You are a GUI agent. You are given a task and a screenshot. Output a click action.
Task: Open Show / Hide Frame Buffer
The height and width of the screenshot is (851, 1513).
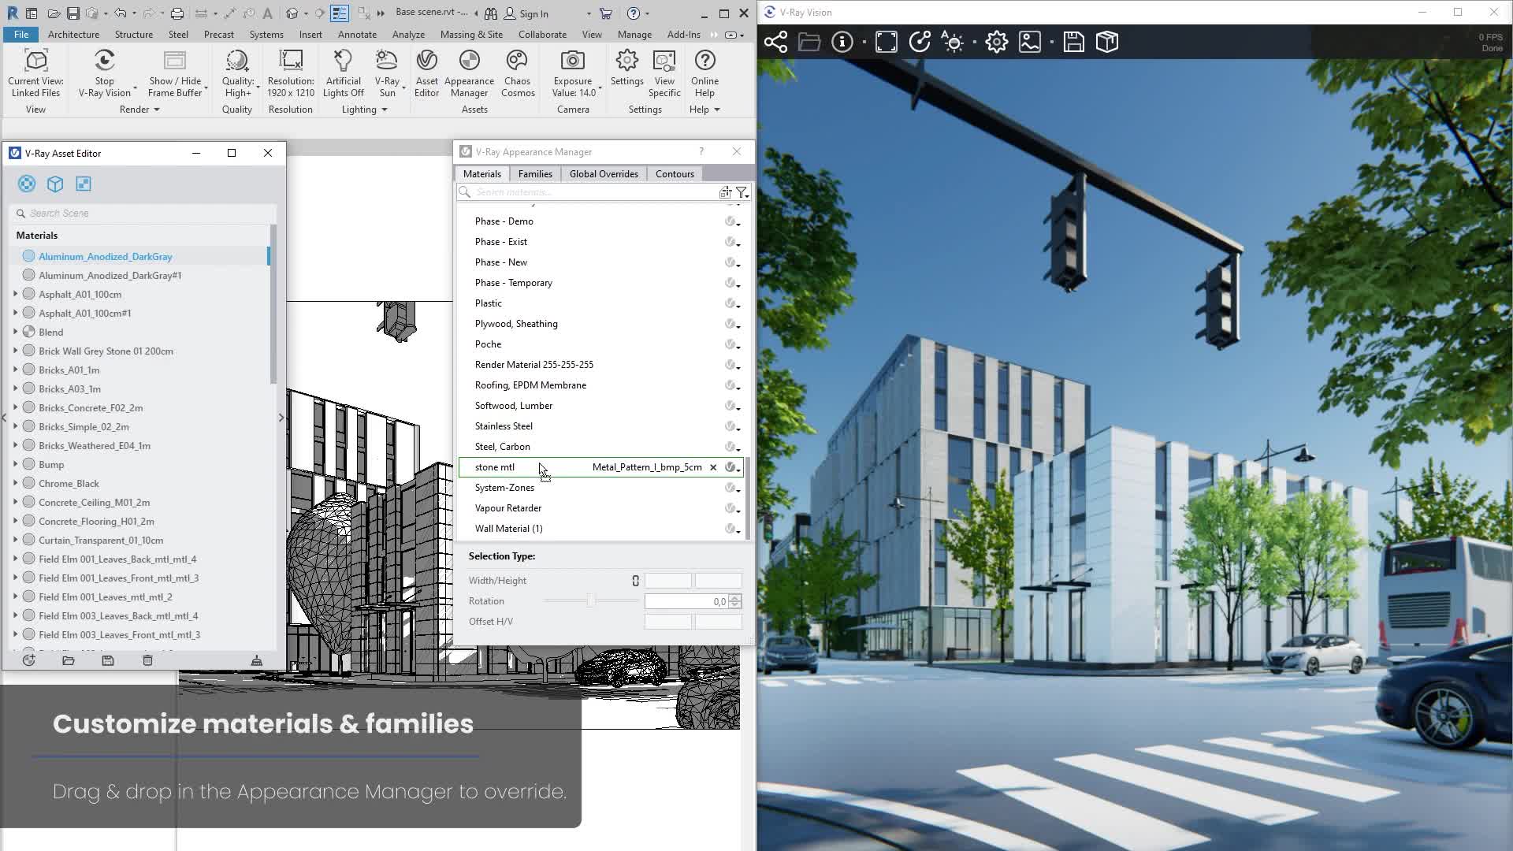coord(175,73)
